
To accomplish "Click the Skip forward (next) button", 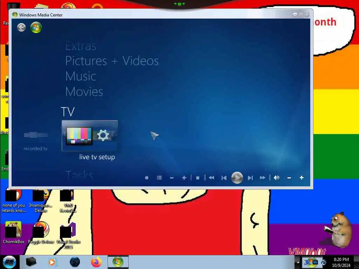I will [250, 178].
